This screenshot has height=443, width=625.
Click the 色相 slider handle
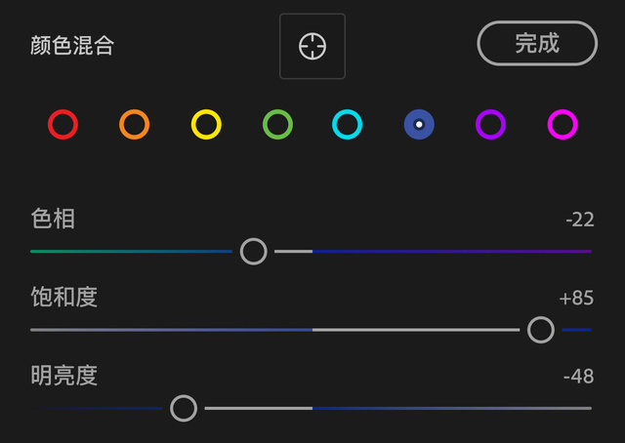[x=253, y=252]
